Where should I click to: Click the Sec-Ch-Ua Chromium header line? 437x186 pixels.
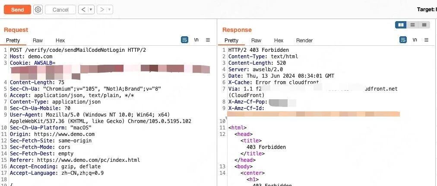(x=85, y=89)
